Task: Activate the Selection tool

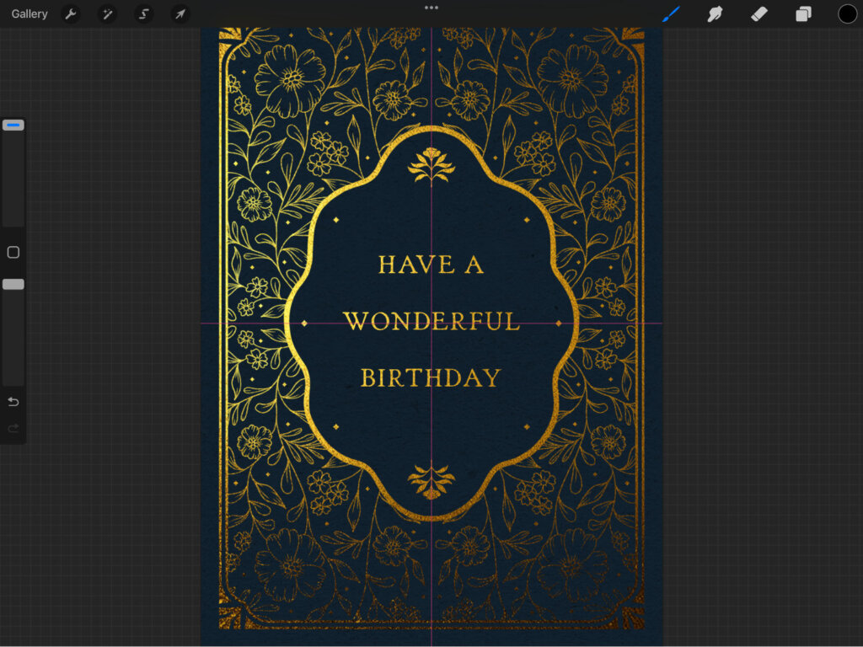Action: pos(144,14)
